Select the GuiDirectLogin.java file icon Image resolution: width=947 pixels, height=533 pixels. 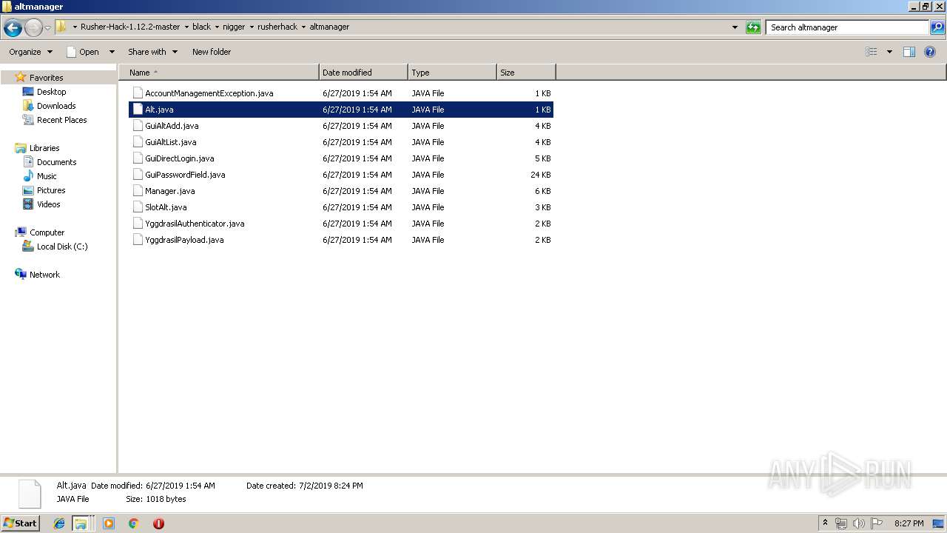click(x=138, y=158)
